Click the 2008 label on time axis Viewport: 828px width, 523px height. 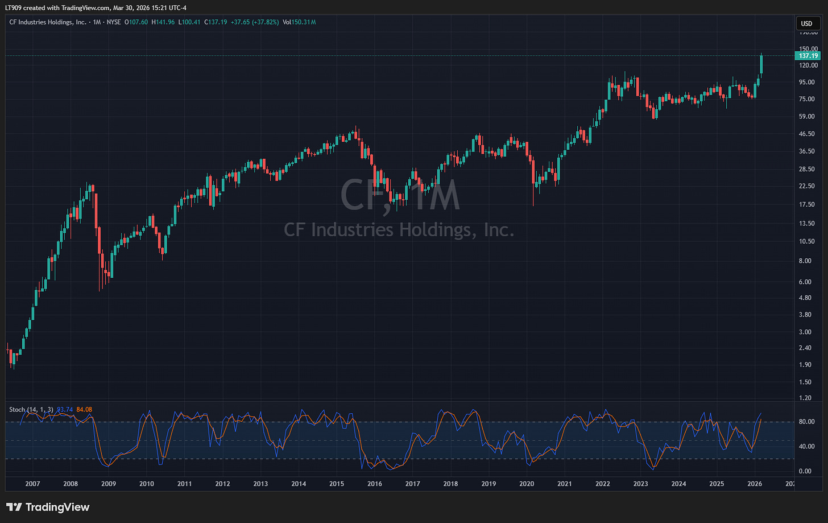(x=71, y=484)
